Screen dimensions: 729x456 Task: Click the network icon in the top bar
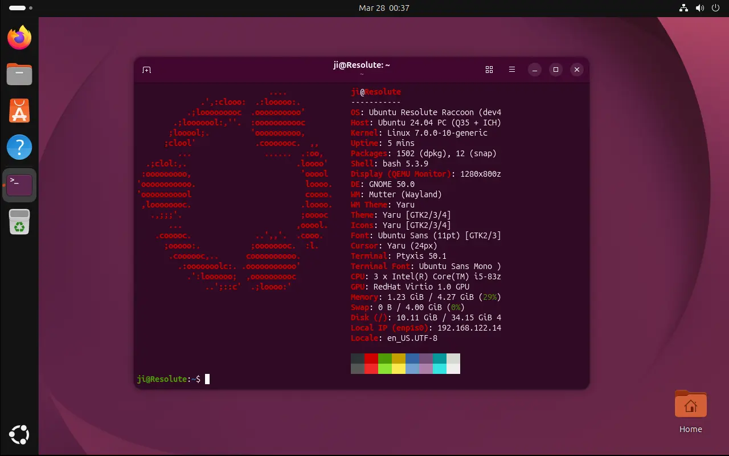[684, 8]
